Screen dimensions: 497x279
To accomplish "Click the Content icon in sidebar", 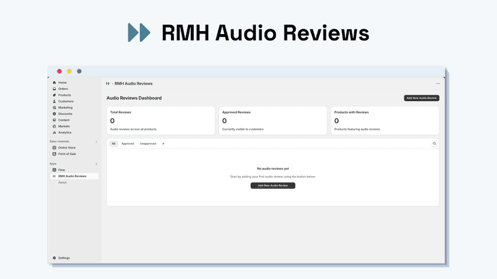I will pos(54,120).
